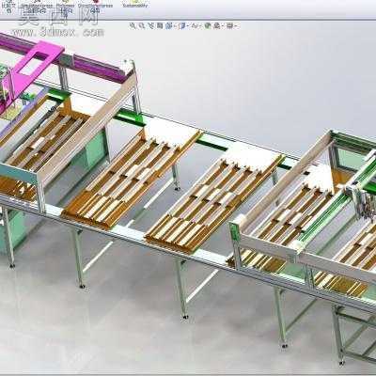Image resolution: width=376 pixels, height=376 pixels.
Task: Select the Display Style icon
Action: [183, 26]
